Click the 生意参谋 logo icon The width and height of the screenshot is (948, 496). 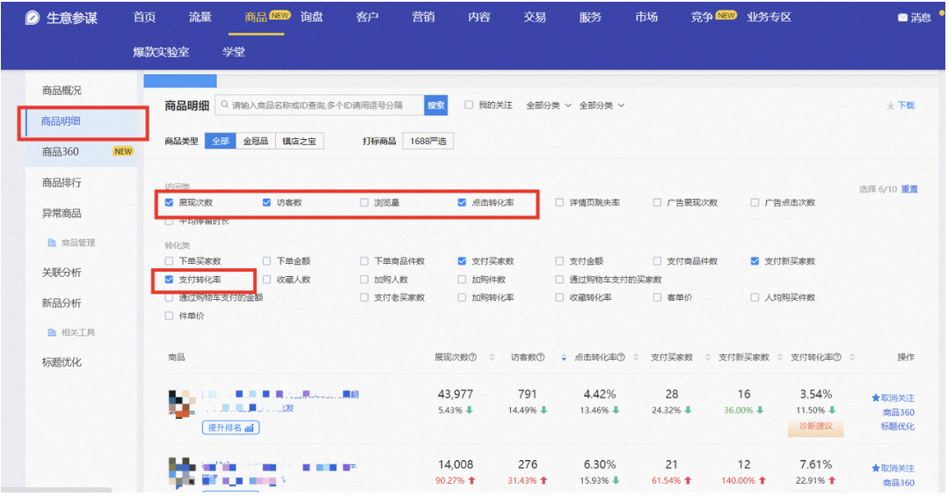click(33, 18)
